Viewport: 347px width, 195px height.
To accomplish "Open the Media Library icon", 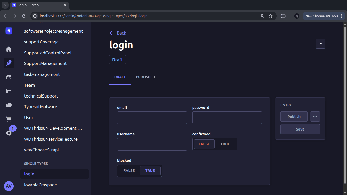I will [x=9, y=77].
